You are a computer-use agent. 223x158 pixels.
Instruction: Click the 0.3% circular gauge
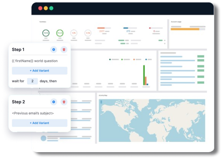88,33
